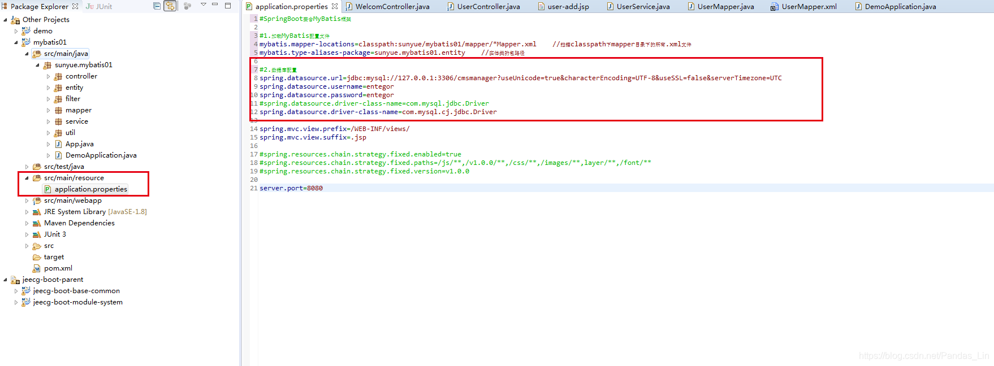Collapse the mybatis01 project node
Screen dimensions: 994x366
(x=16, y=42)
